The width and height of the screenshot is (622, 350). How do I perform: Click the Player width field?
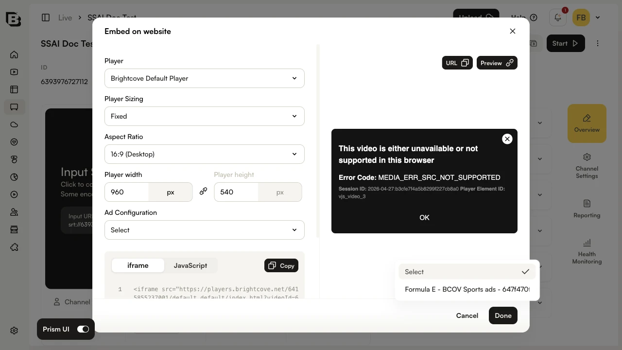127,192
